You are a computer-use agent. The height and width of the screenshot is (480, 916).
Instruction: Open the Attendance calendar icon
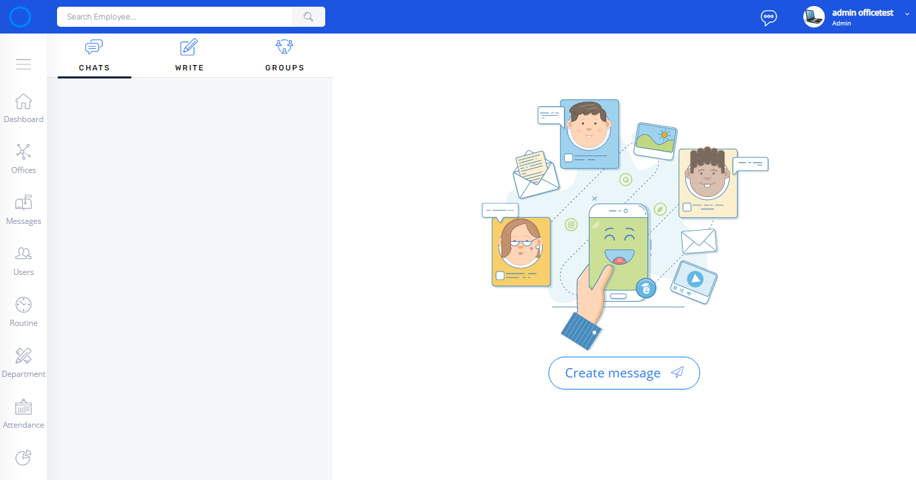(x=23, y=407)
